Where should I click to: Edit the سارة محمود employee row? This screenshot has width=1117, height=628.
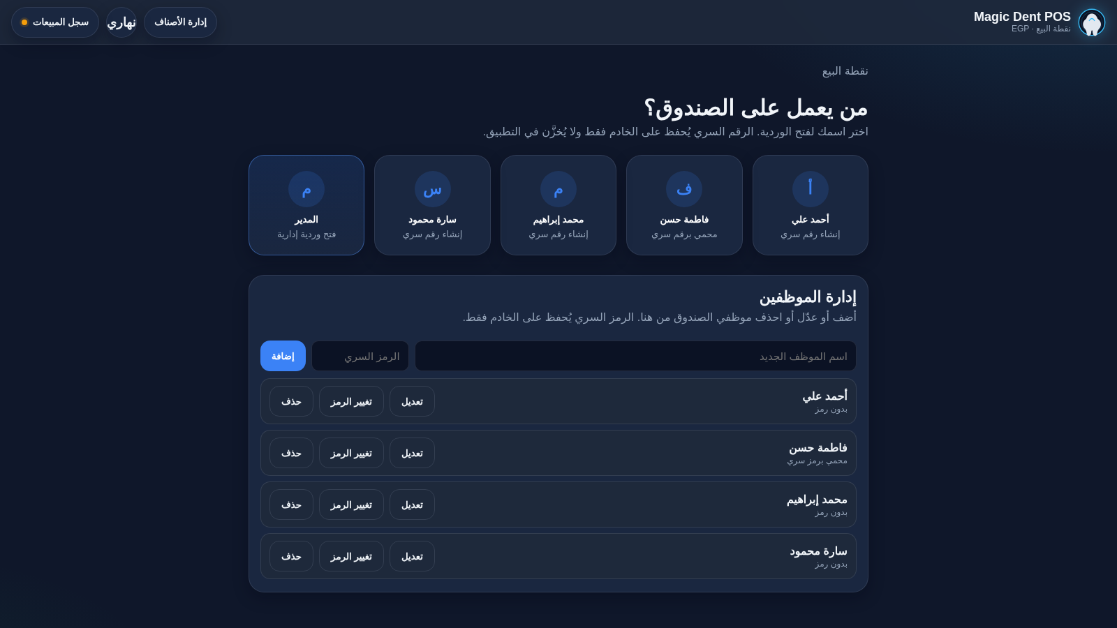coord(412,556)
